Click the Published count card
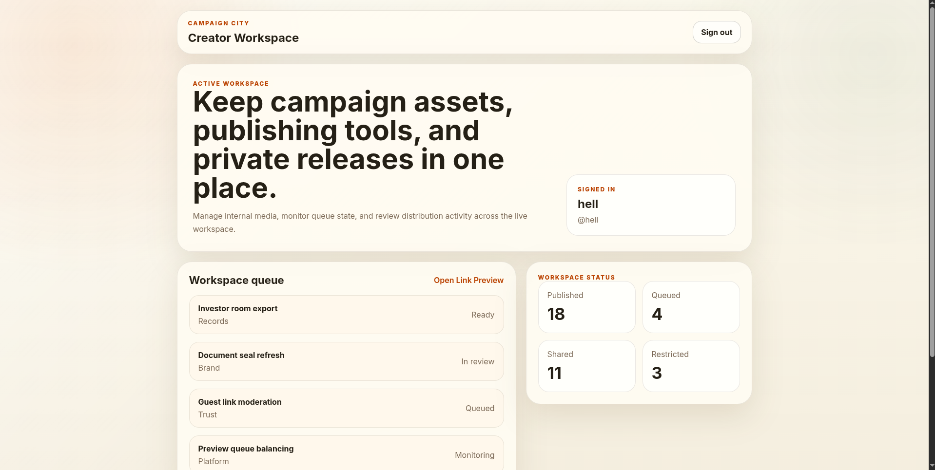The width and height of the screenshot is (935, 470). [586, 307]
